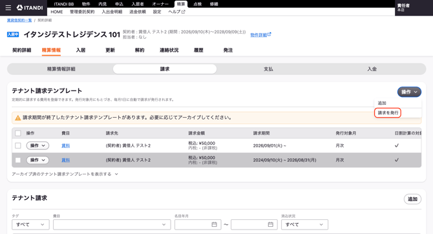Expand archived tenant request templates
The image size is (433, 234).
[x=65, y=174]
